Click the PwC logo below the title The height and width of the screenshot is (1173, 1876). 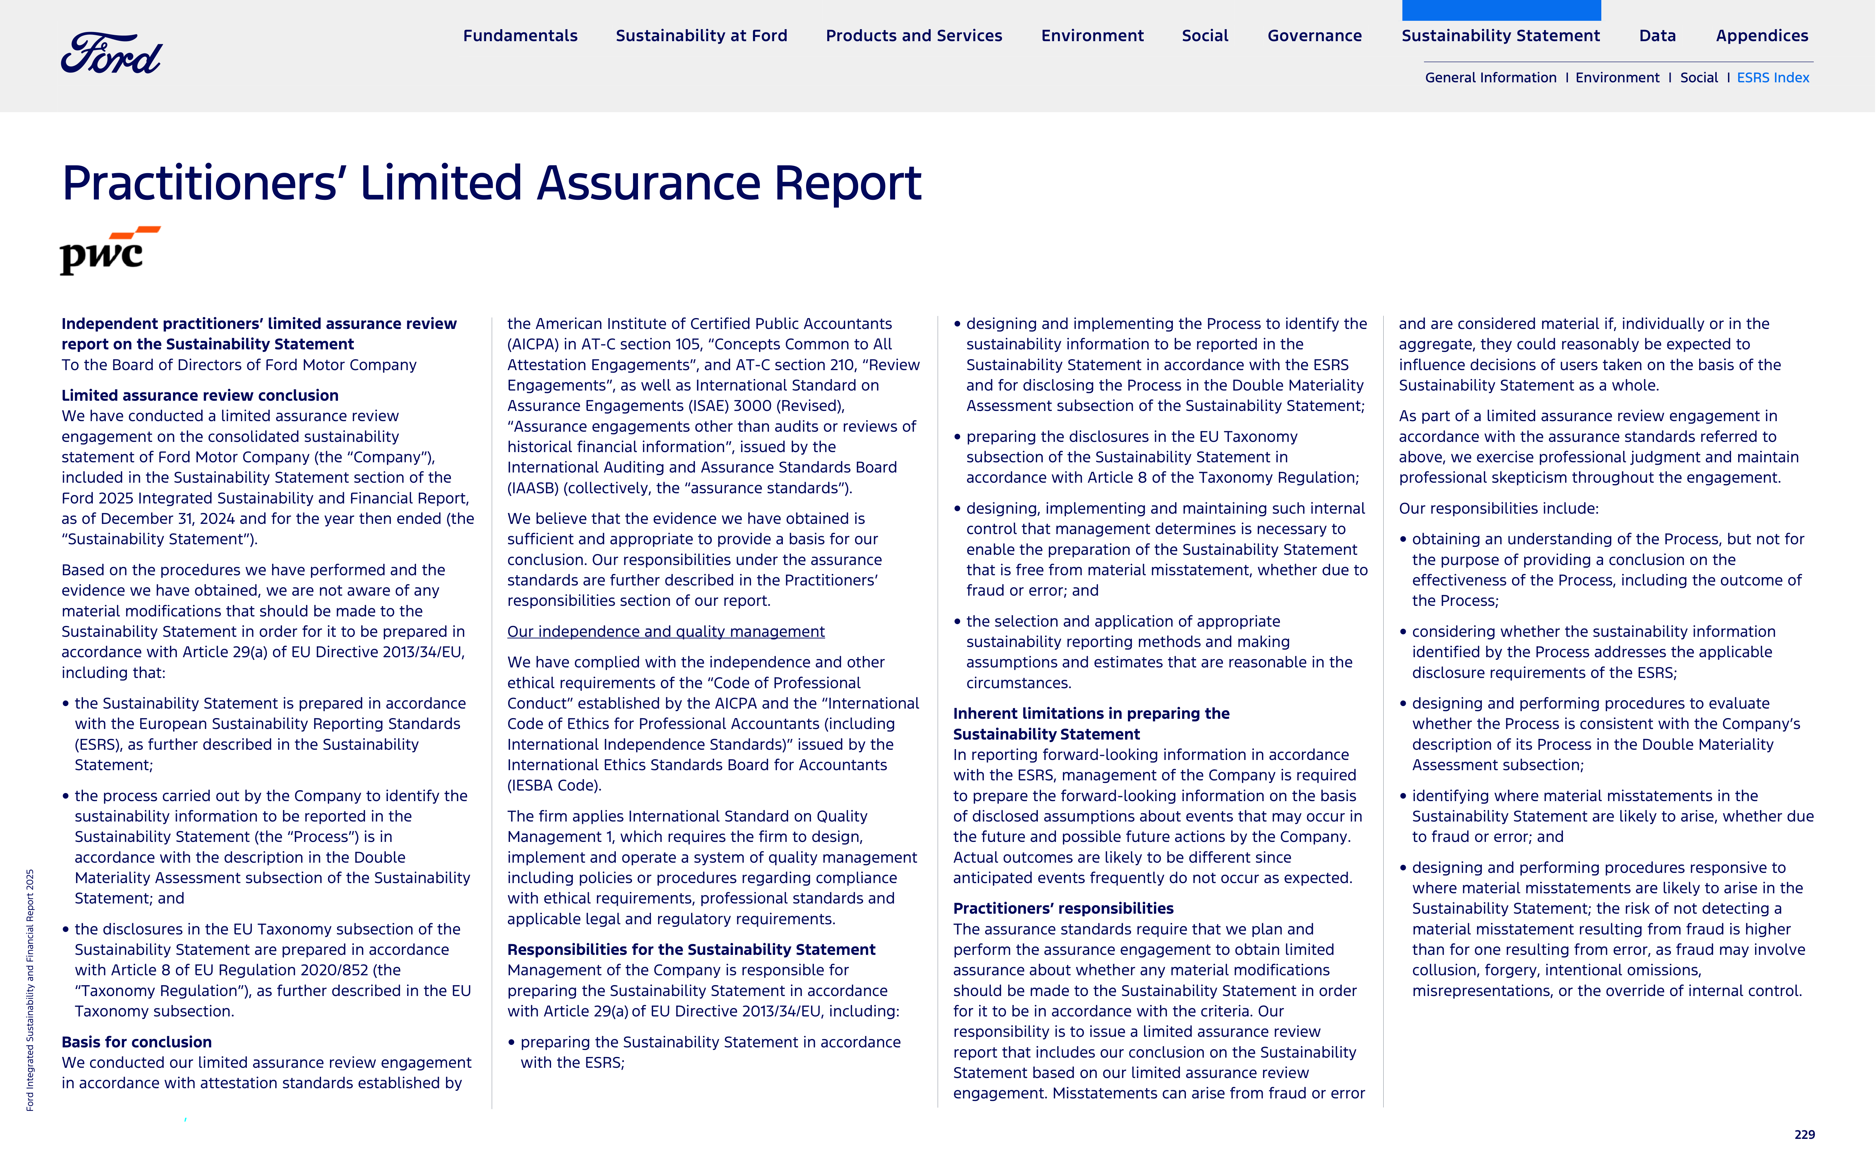point(110,251)
